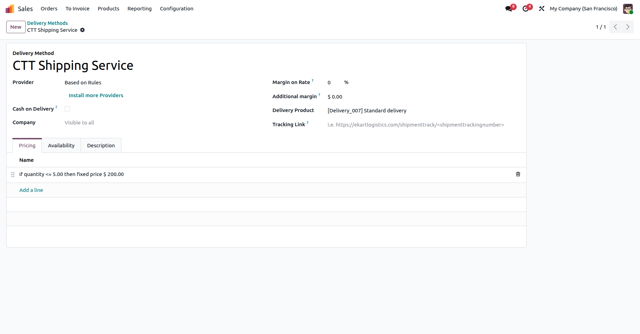
Task: Open the To Invoice menu
Action: pyautogui.click(x=77, y=9)
